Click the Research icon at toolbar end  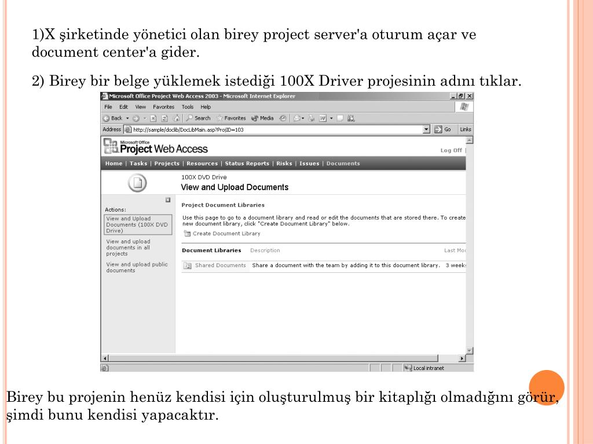coord(351,118)
